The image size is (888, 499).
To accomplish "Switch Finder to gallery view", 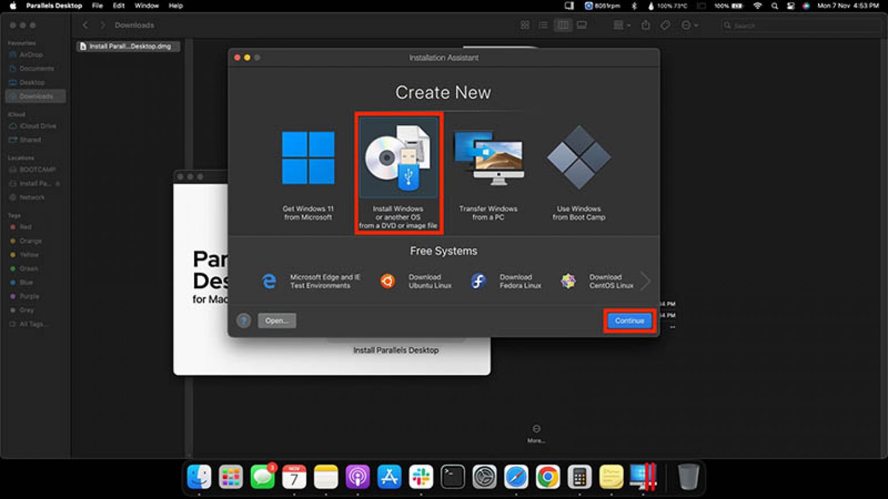I will [582, 25].
